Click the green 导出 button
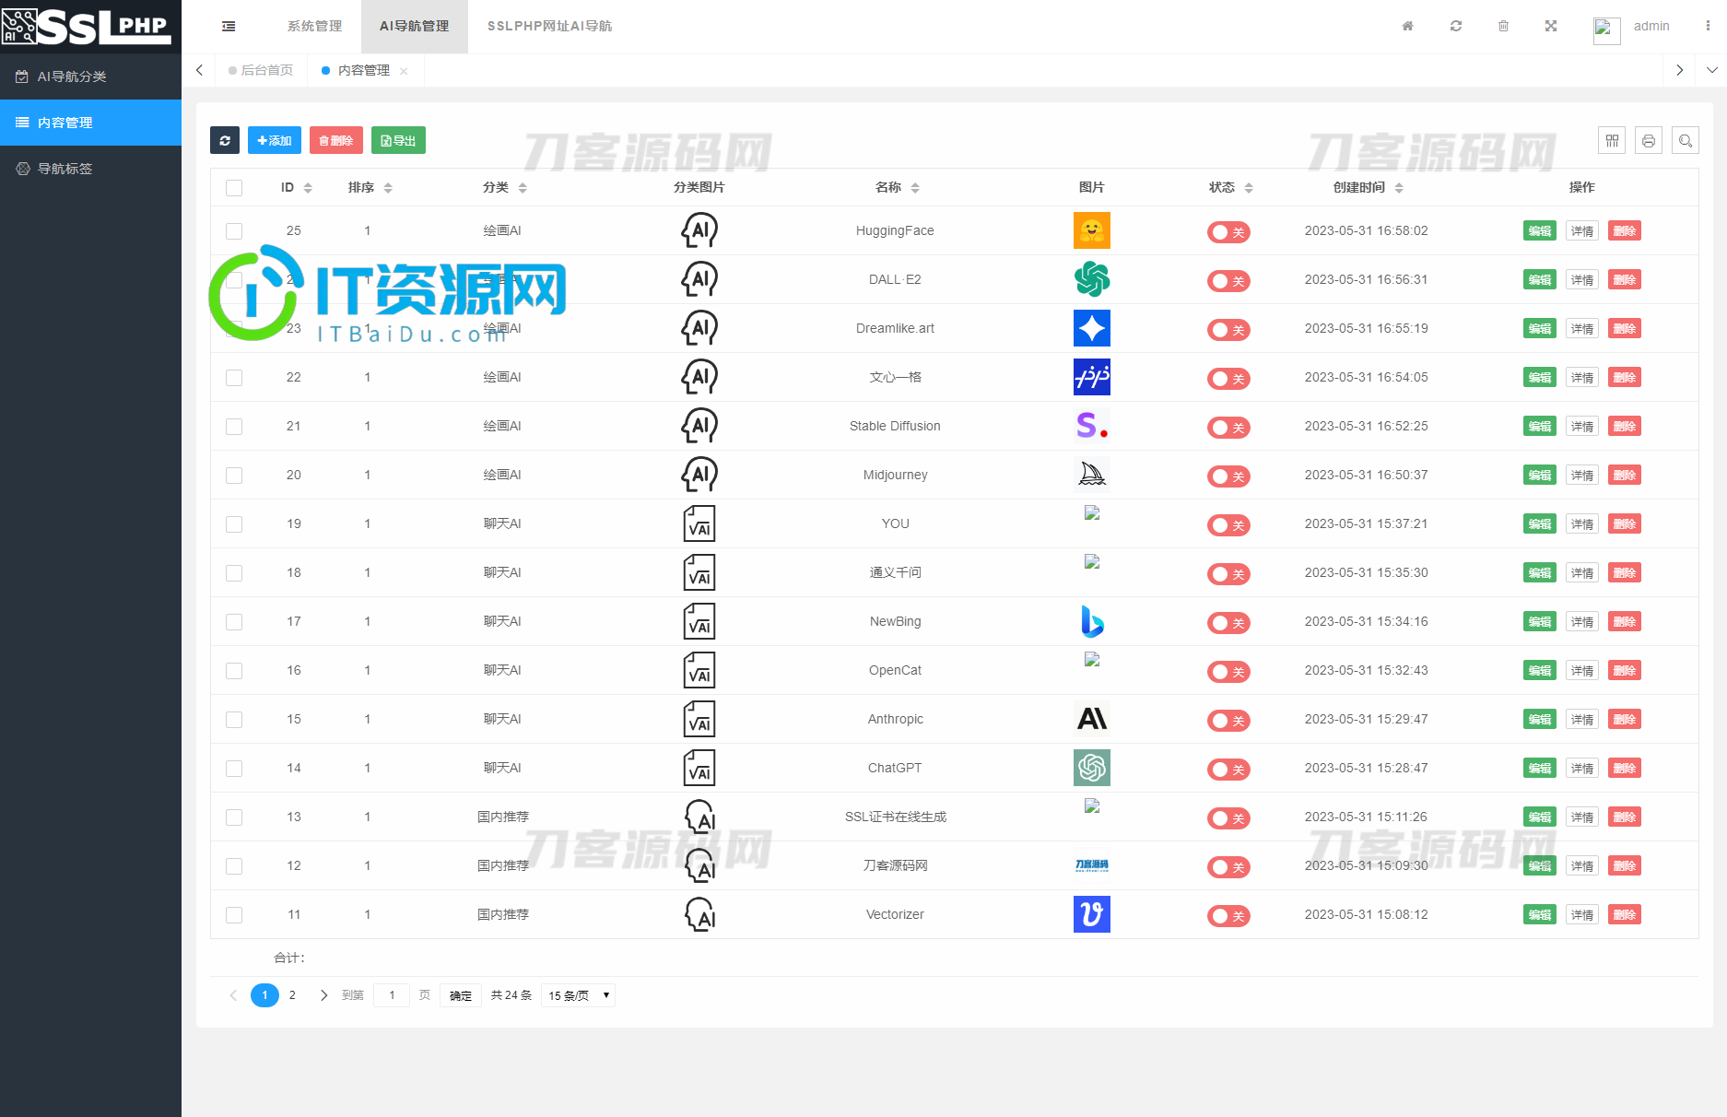The height and width of the screenshot is (1117, 1727). pos(398,140)
